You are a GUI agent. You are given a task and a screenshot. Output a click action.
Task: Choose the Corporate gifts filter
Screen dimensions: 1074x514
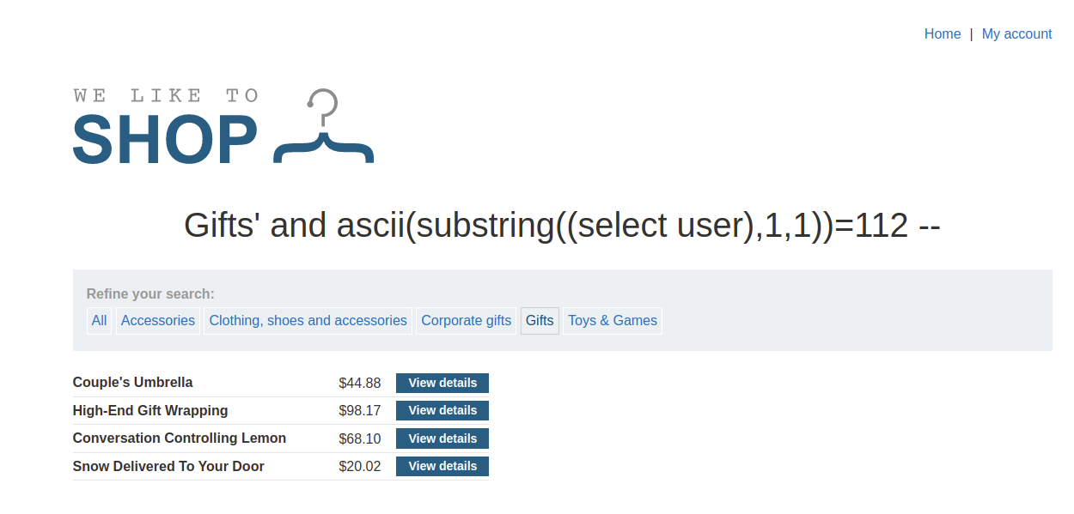[467, 321]
